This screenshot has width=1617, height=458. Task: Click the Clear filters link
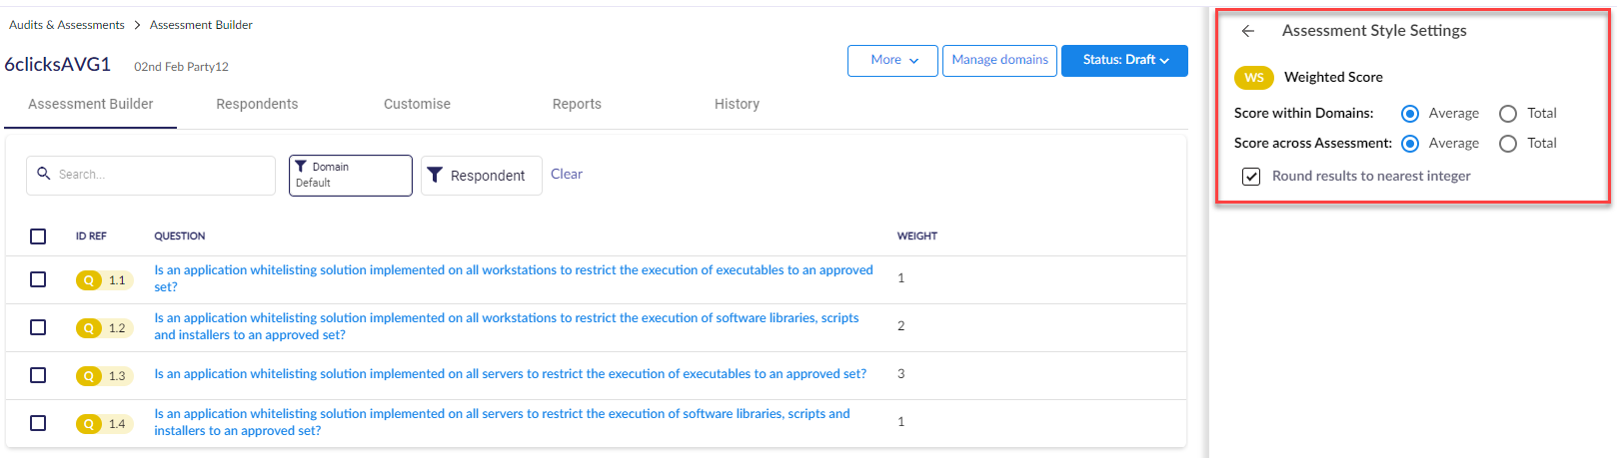click(x=567, y=174)
